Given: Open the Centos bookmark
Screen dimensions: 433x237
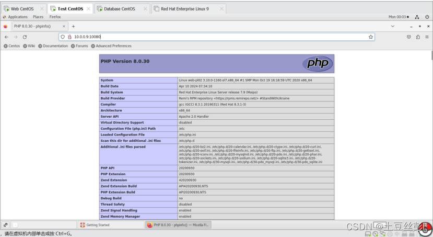Looking at the screenshot, I should click(x=12, y=46).
